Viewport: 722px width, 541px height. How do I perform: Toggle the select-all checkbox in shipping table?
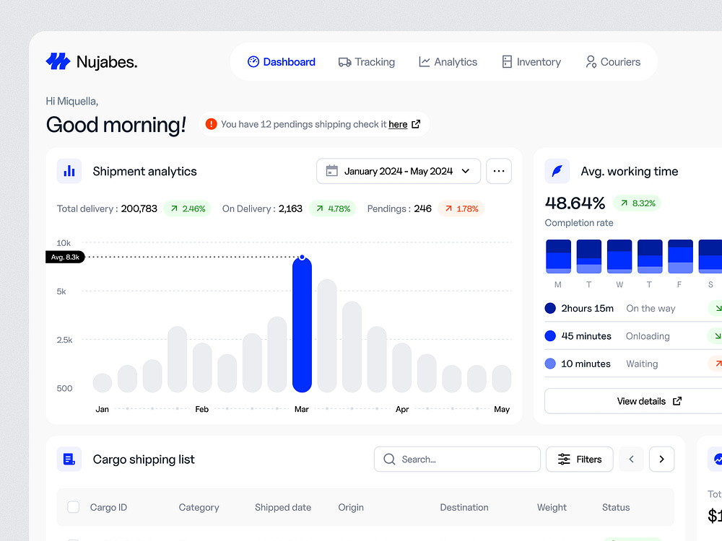point(73,507)
